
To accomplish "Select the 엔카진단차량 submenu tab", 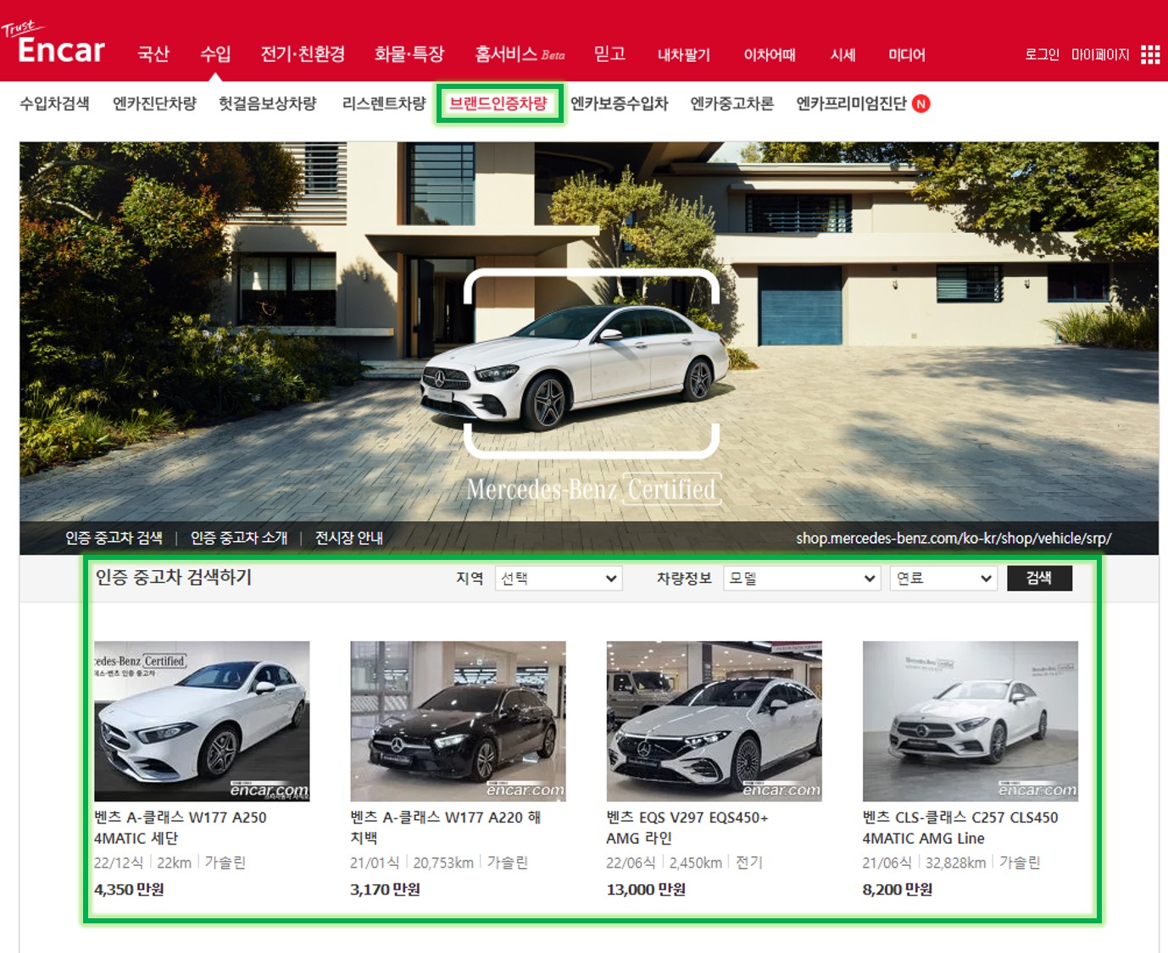I will (154, 103).
